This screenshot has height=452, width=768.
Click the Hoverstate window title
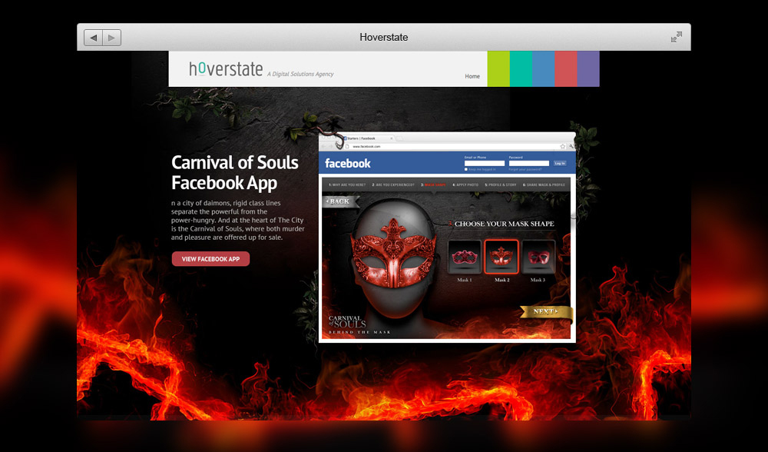(383, 37)
